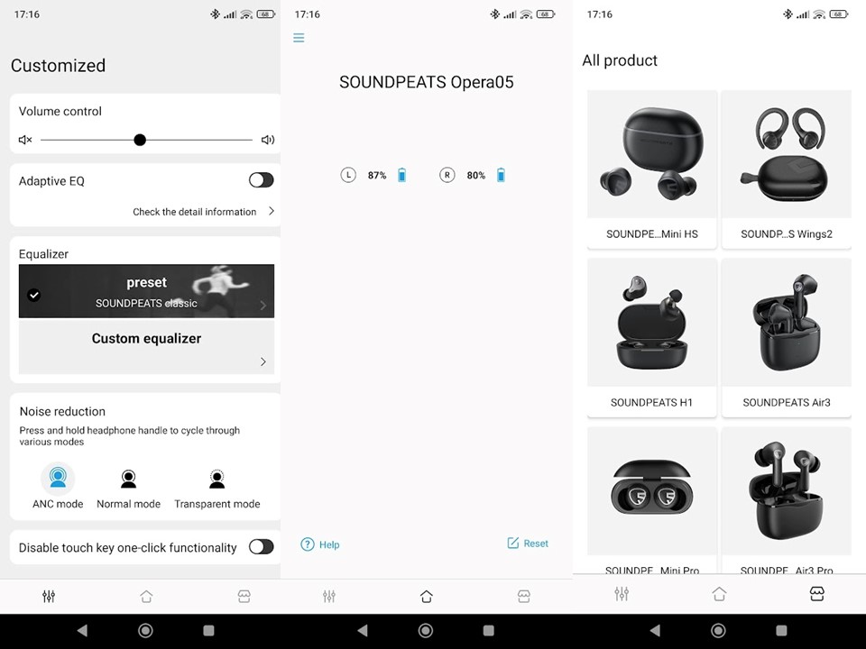866x649 pixels.
Task: Open equalizer tab in All product screen bottom bar
Action: (622, 594)
